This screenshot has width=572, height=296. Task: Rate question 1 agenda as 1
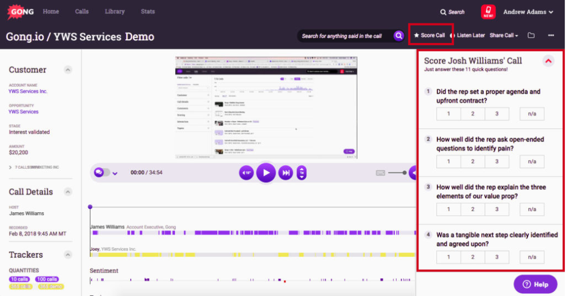click(x=449, y=114)
